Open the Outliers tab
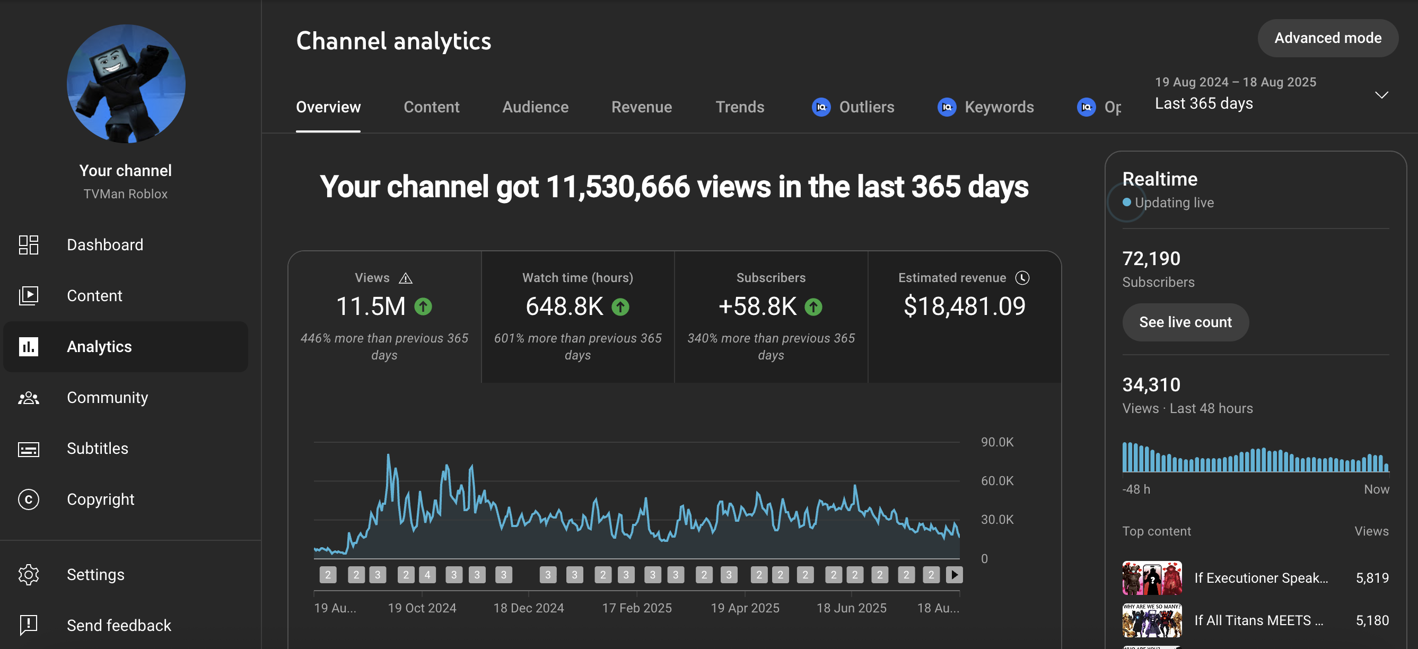Screen dimensions: 1418x649 tap(853, 107)
